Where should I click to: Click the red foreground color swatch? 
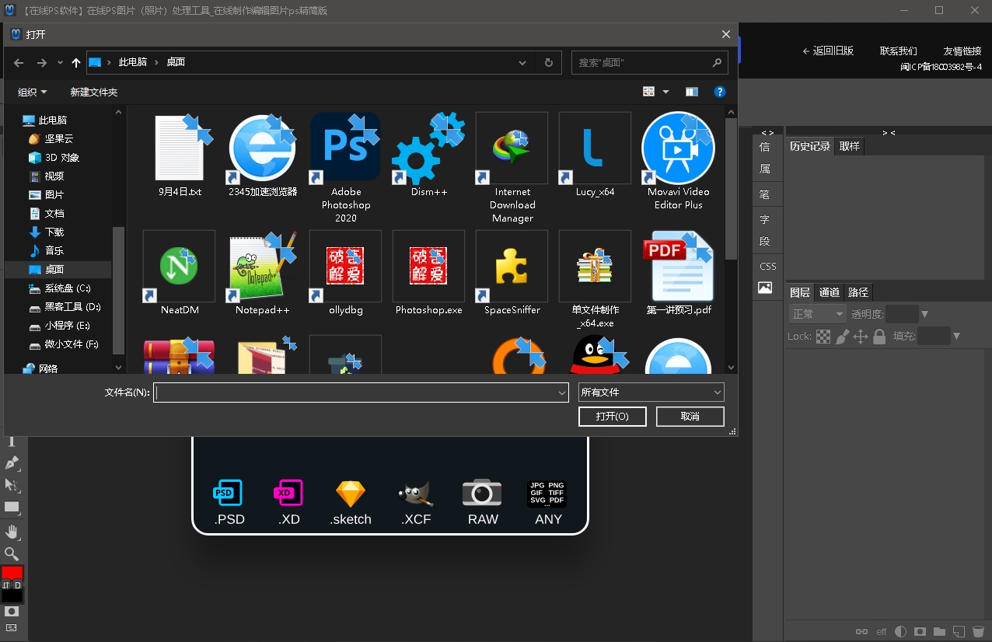click(12, 572)
